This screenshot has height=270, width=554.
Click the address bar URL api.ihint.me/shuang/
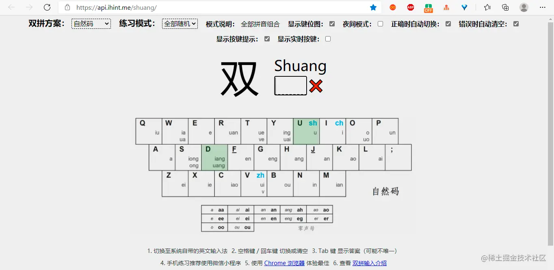pyautogui.click(x=116, y=7)
